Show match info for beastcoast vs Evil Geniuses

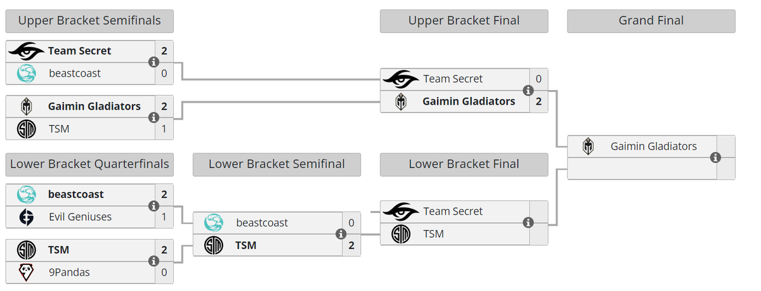tap(153, 205)
